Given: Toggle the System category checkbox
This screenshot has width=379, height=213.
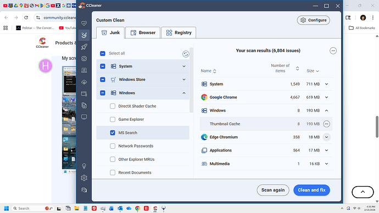Looking at the screenshot, I should [x=103, y=66].
